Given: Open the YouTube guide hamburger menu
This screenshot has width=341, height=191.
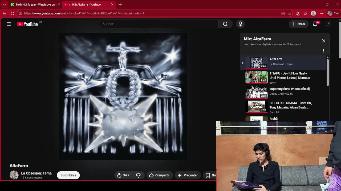Looking at the screenshot, I should tap(9, 24).
